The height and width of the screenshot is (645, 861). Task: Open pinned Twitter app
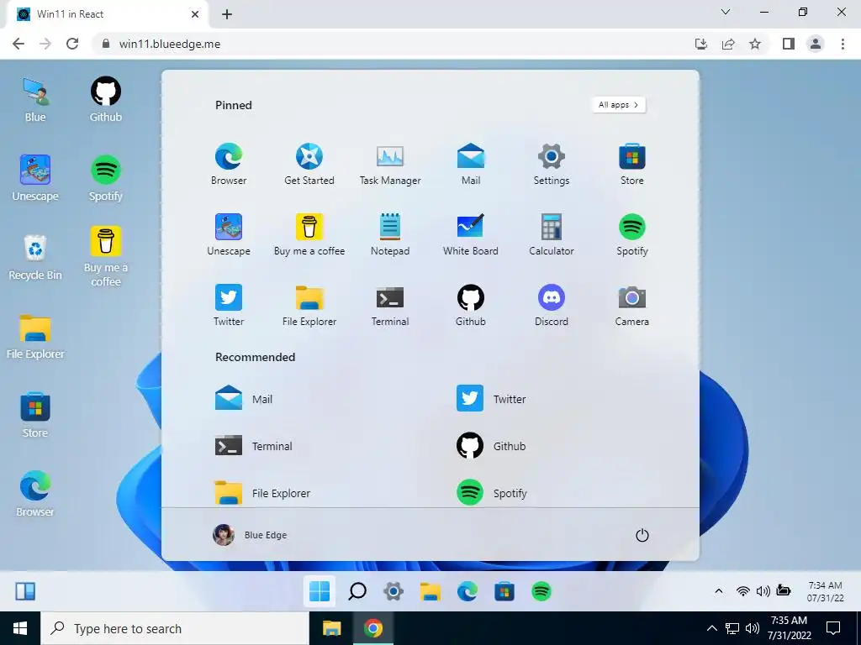229,305
